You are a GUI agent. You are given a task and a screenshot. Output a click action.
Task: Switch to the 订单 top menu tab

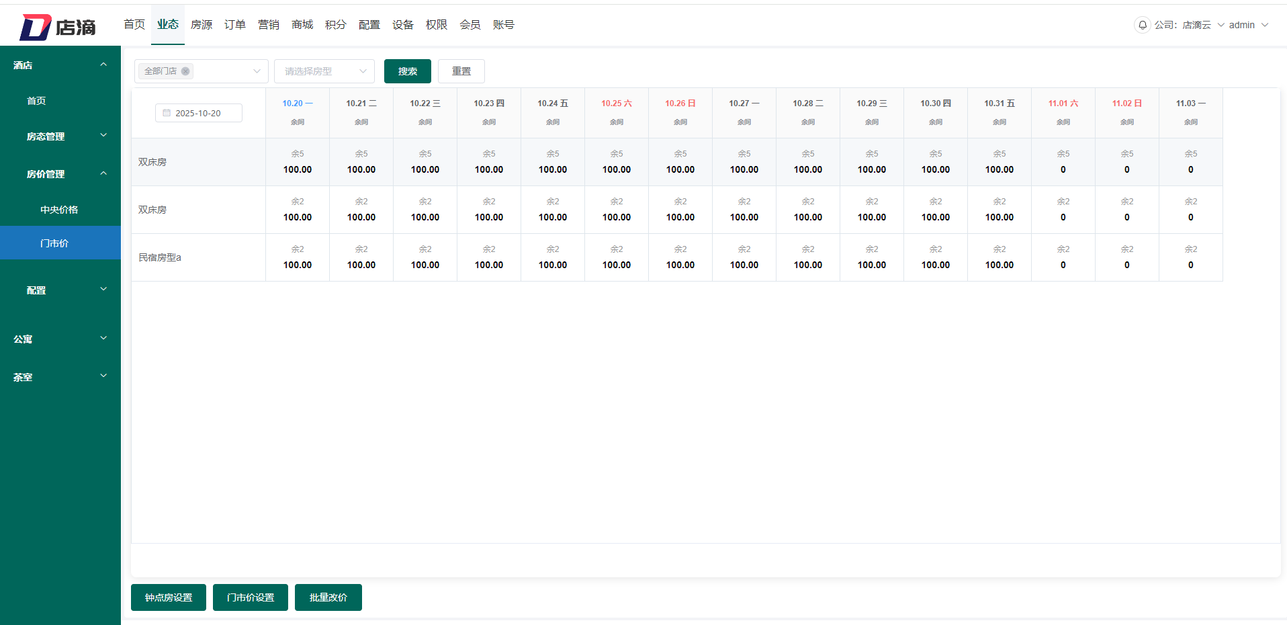click(x=235, y=25)
